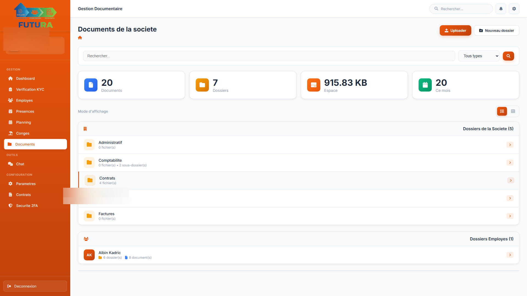Click the documents Rechercher search field
Image resolution: width=527 pixels, height=296 pixels.
point(269,56)
